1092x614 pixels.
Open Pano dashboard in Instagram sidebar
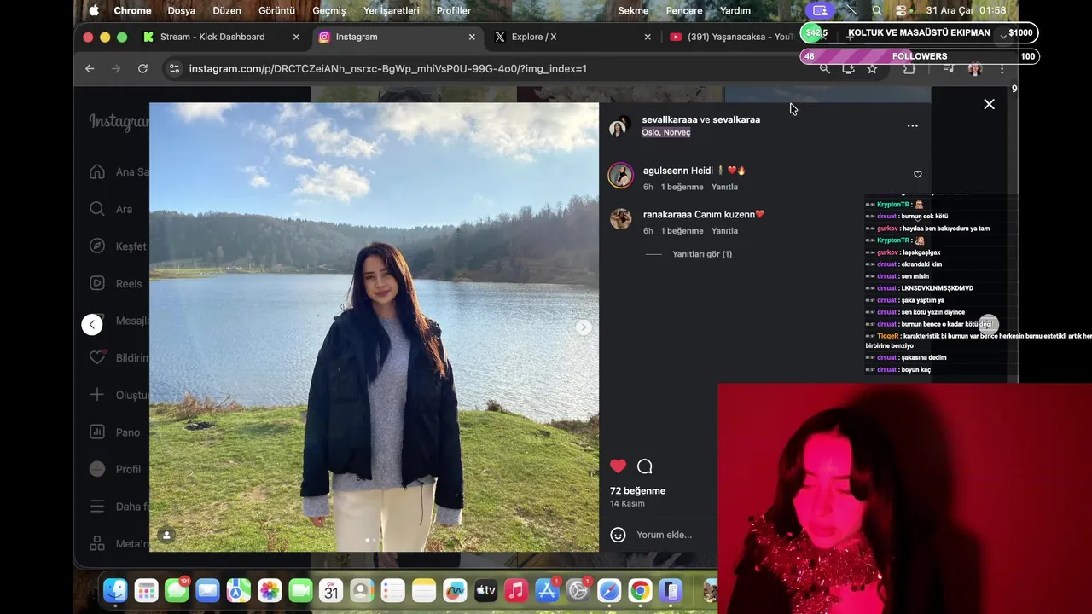pos(97,432)
